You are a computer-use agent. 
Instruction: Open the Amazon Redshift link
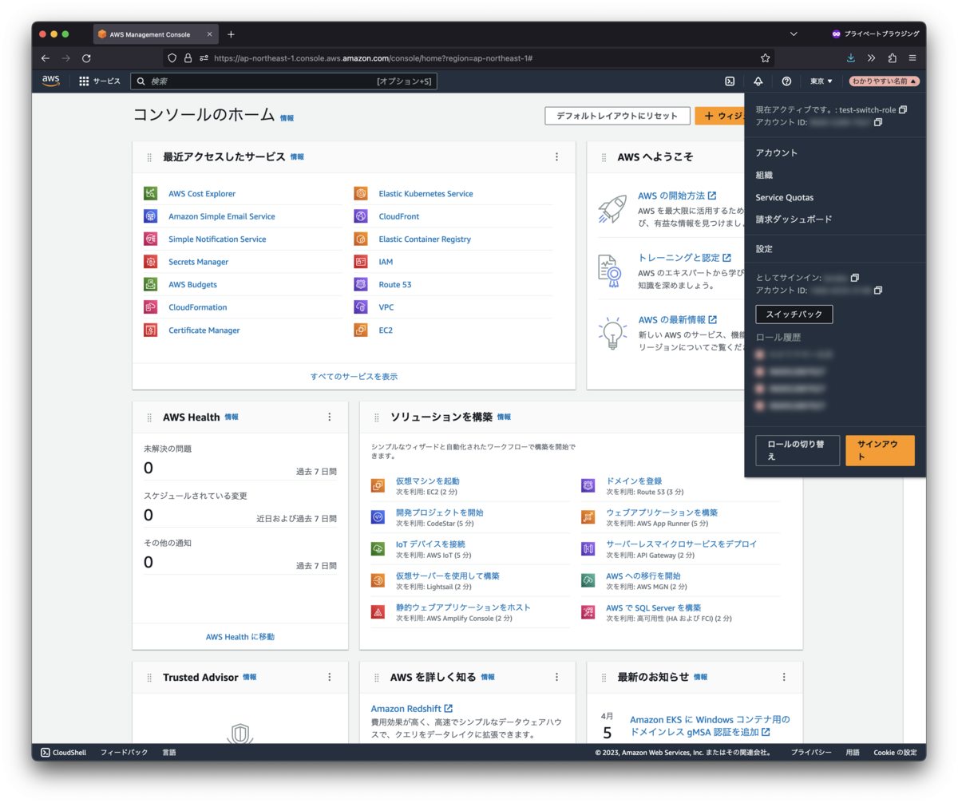412,709
